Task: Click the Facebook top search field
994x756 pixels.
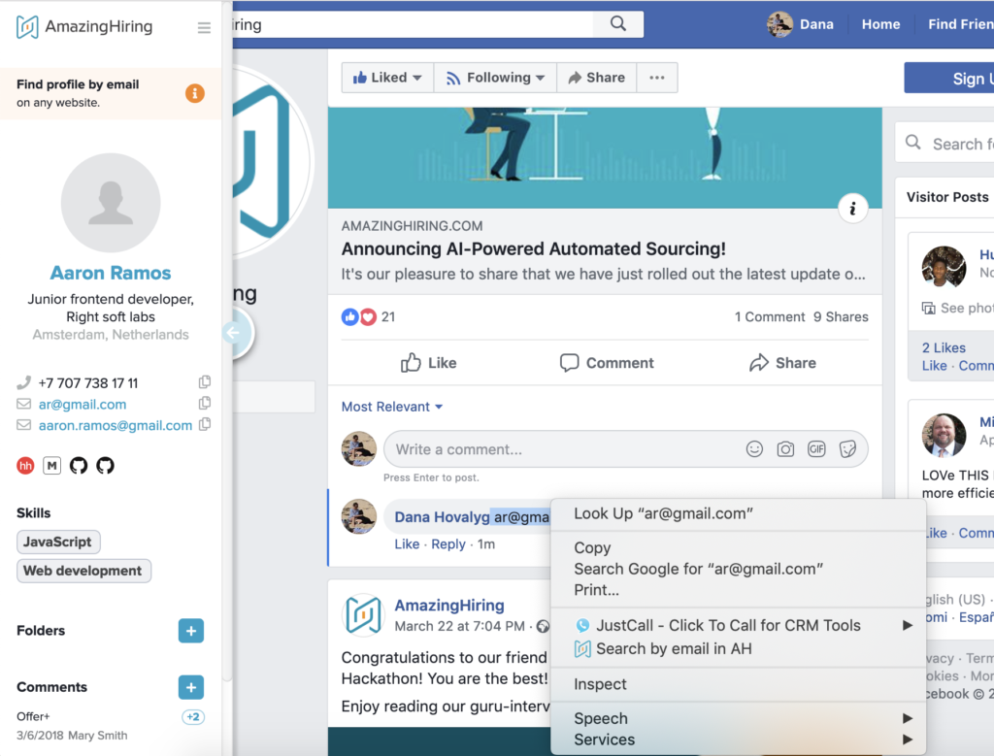Action: (x=414, y=24)
